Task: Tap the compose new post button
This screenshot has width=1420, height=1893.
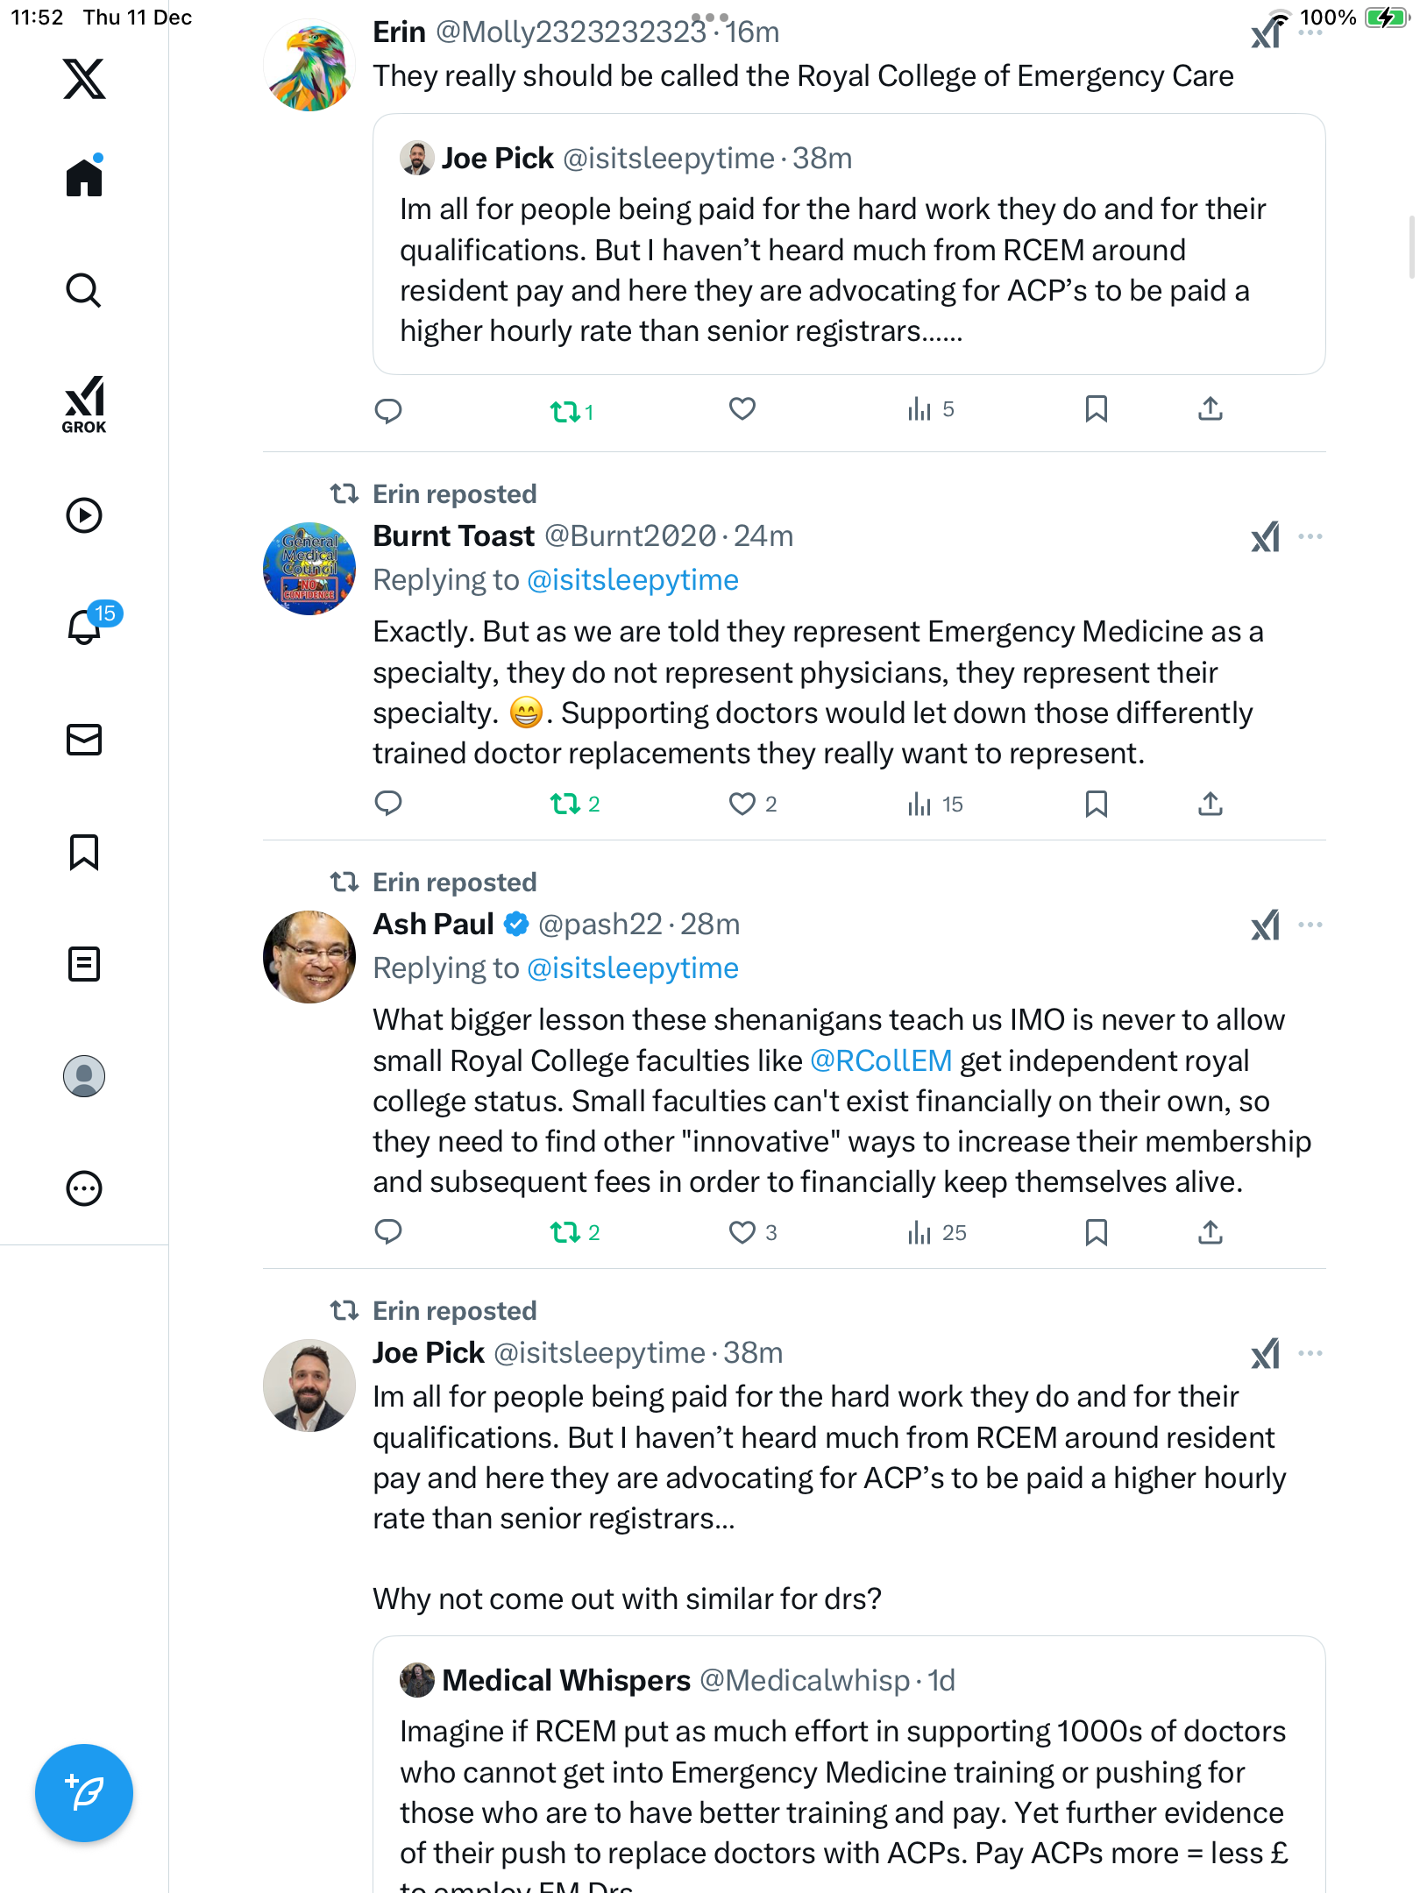Action: [x=84, y=1793]
